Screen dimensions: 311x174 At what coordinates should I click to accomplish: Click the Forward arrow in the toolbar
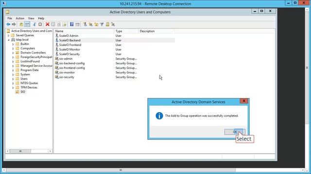14,24
